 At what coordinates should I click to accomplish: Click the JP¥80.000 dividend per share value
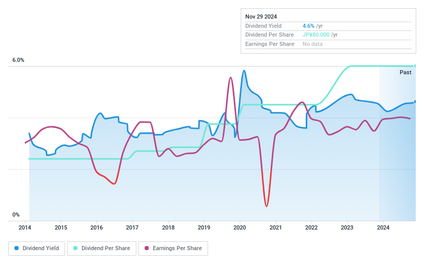point(316,35)
